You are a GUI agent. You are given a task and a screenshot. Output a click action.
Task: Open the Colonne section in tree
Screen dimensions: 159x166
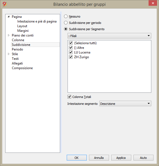tap(18, 40)
